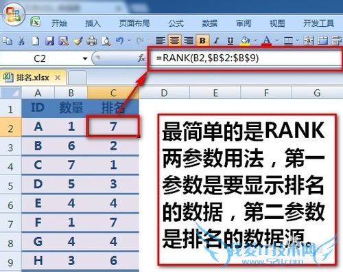Select column C header
Screen dimensions: 343x272
(113, 93)
